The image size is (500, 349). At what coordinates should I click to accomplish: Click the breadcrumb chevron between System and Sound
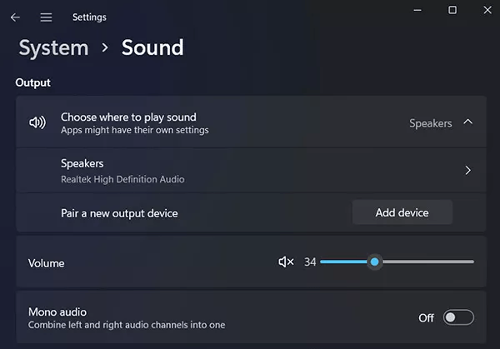(x=105, y=47)
